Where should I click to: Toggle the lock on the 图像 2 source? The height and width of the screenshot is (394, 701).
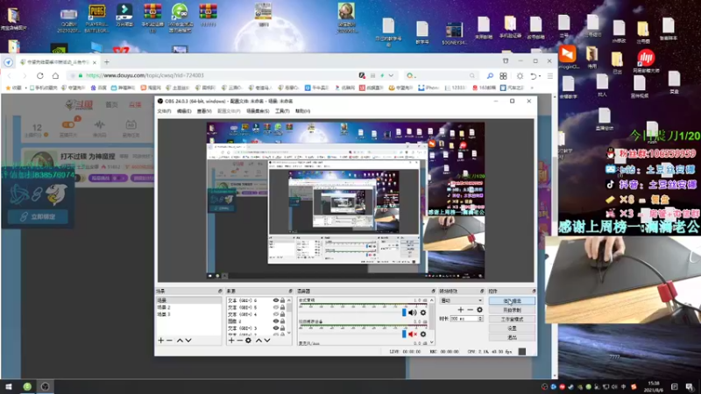tap(282, 320)
